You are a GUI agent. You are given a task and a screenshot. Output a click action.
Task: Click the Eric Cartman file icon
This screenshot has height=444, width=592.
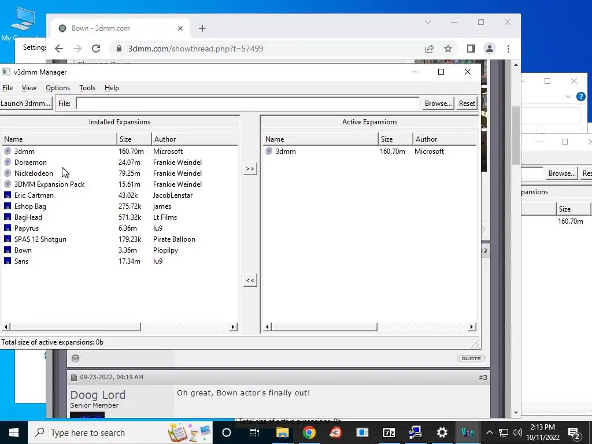pyautogui.click(x=8, y=195)
